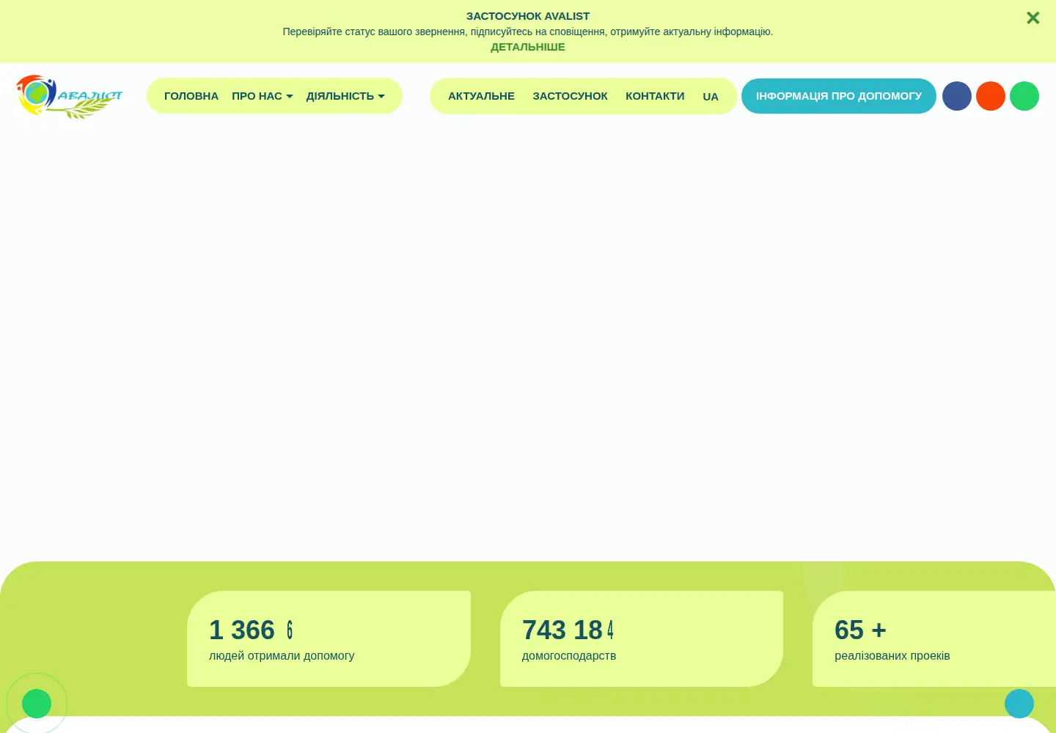Click the banner heading ЗАСТОСУНОК AVALIST
1056x733 pixels.
528,16
